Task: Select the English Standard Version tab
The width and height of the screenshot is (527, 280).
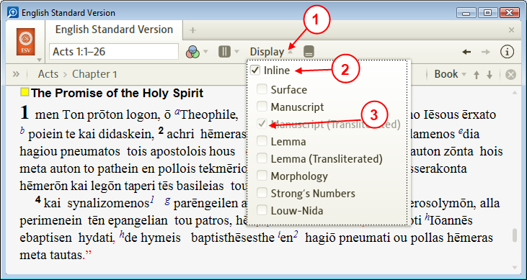Action: coord(114,30)
